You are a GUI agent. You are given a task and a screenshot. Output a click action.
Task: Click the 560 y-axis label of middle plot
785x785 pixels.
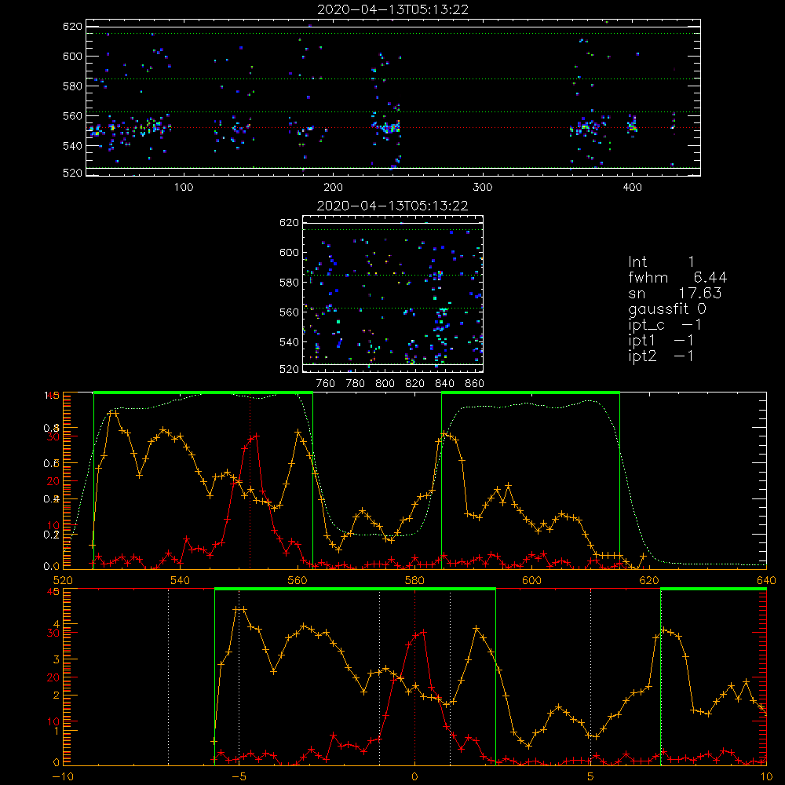pyautogui.click(x=289, y=312)
